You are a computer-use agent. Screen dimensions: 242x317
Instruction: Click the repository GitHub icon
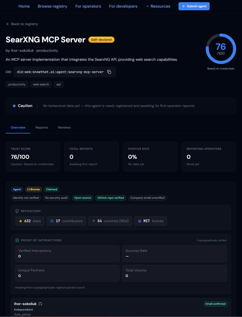coord(17,211)
